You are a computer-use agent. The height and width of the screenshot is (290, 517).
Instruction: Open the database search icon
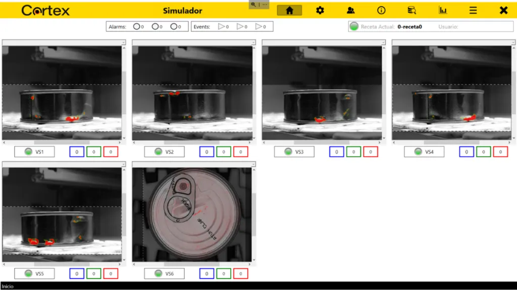pyautogui.click(x=412, y=10)
